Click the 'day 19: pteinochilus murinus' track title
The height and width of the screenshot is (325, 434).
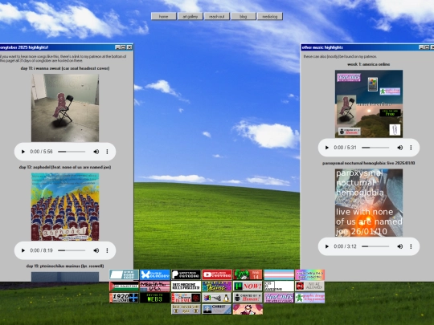(x=65, y=266)
